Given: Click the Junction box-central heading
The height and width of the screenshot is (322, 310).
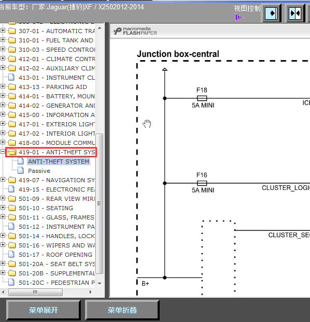Looking at the screenshot, I should pos(178,54).
